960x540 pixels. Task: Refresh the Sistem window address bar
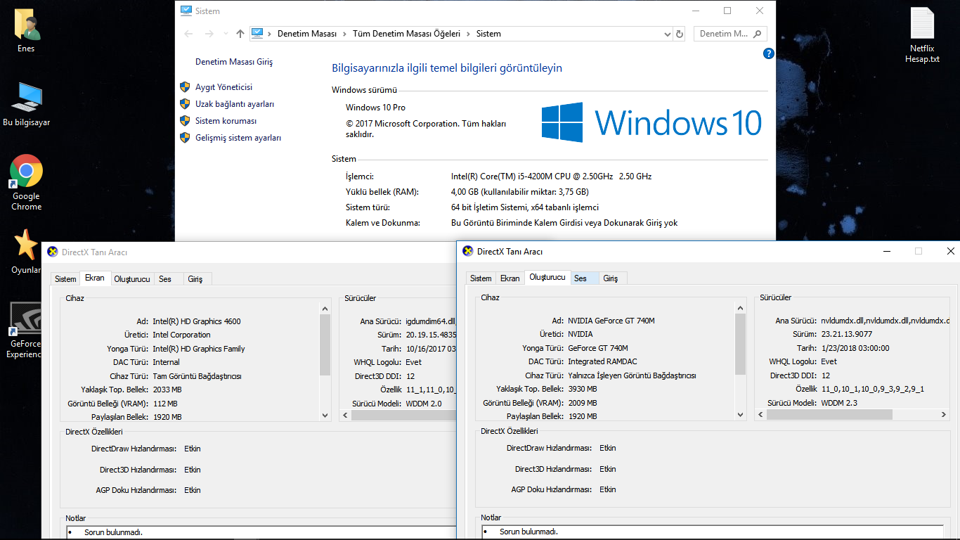(x=680, y=34)
